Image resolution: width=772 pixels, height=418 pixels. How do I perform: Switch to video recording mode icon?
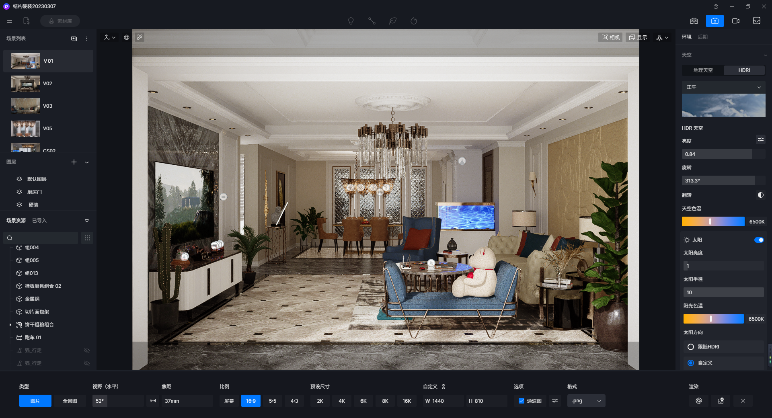coord(736,21)
